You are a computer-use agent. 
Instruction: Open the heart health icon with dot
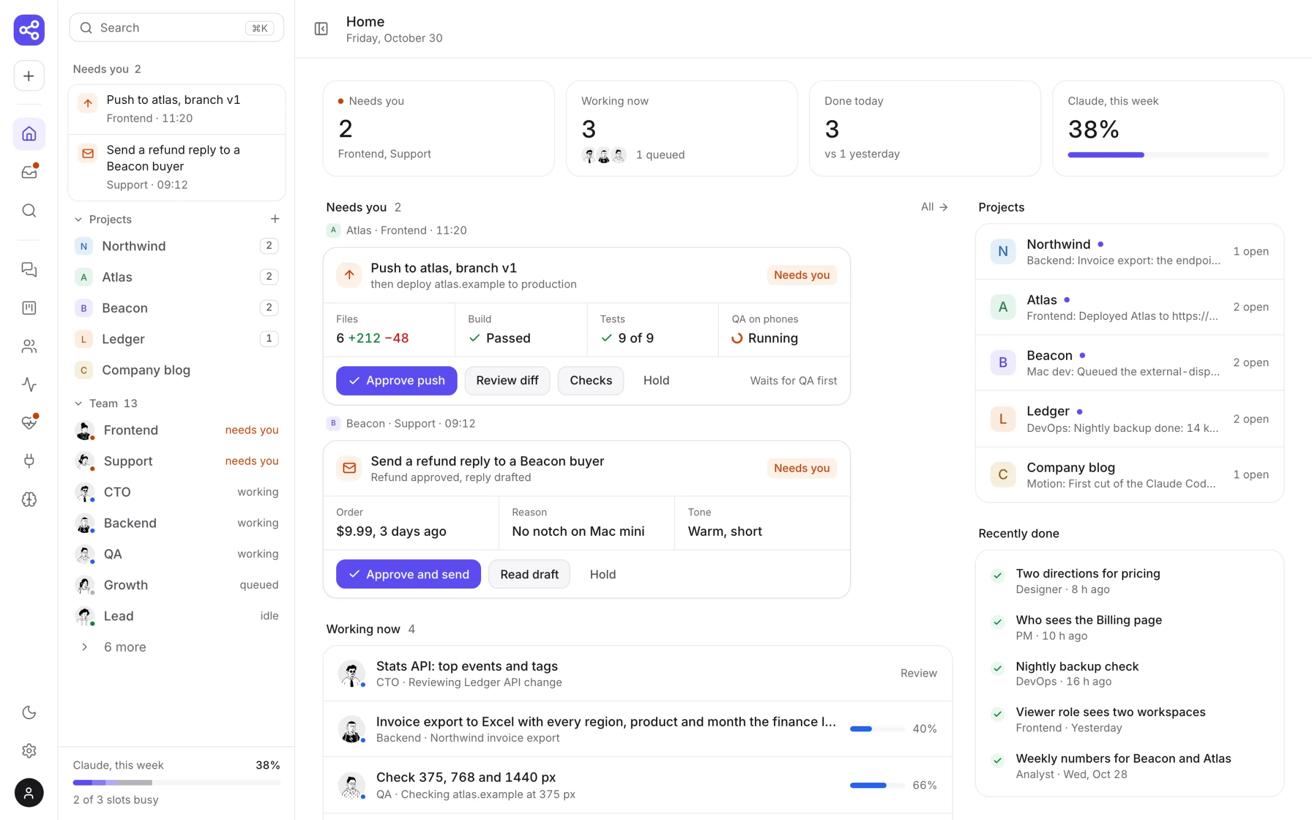click(29, 422)
